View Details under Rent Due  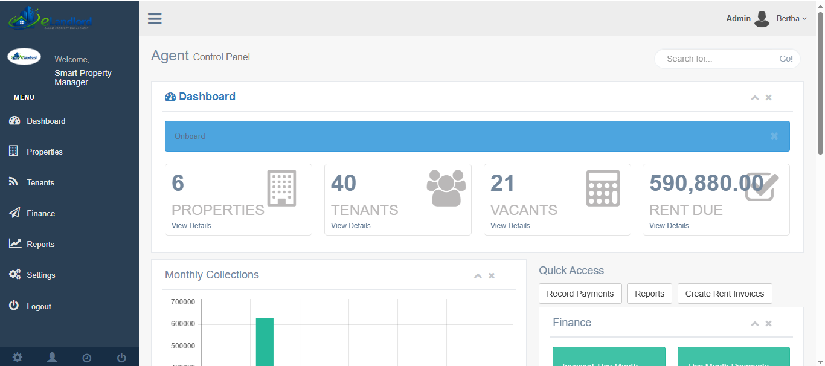tap(669, 226)
